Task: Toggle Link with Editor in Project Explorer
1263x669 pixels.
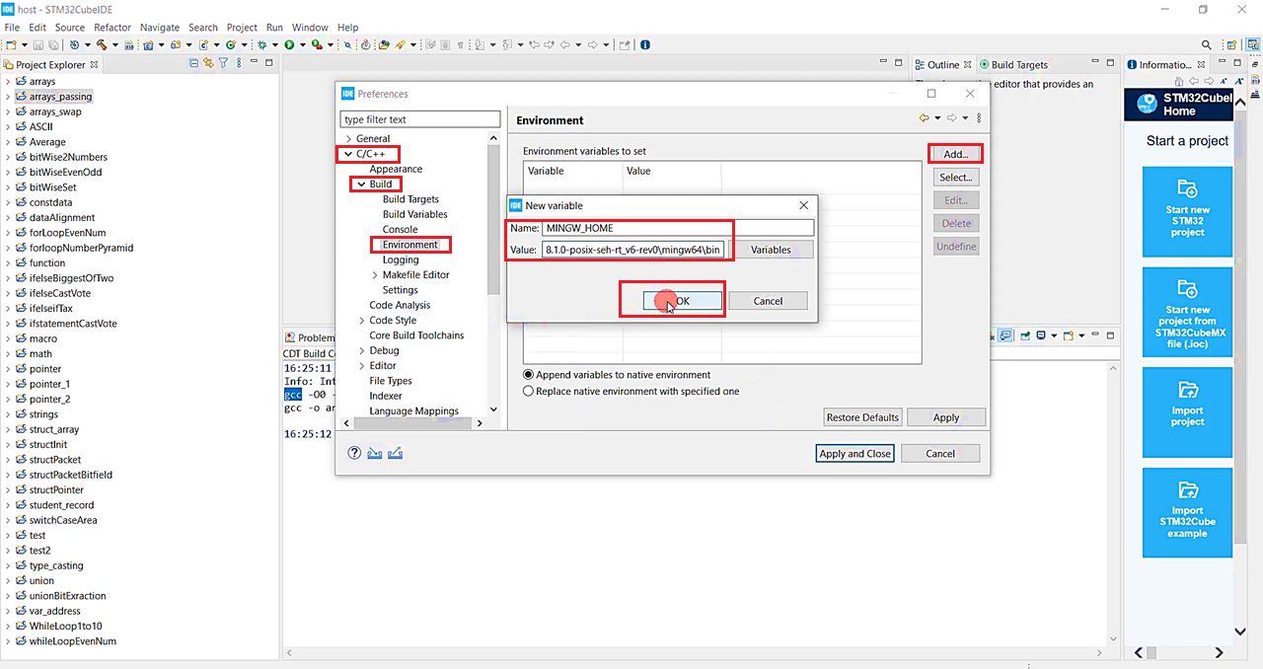Action: tap(209, 64)
